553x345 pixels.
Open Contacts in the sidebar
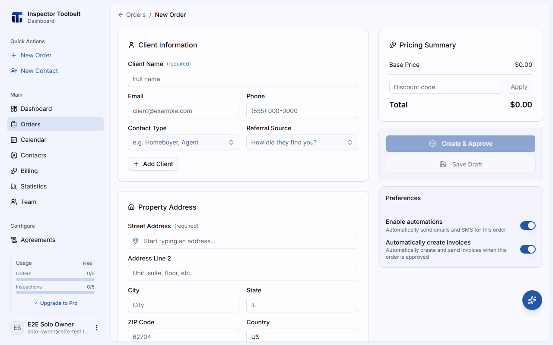(55, 155)
